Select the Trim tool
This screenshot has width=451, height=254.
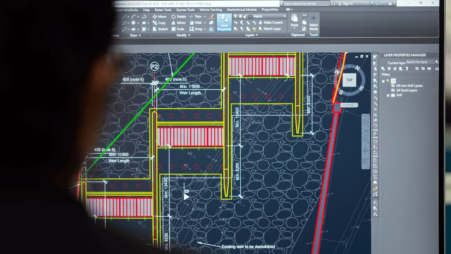pos(195,17)
